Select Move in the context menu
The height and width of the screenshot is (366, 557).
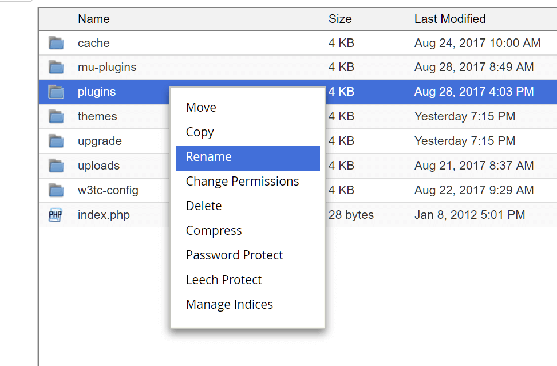(x=201, y=108)
